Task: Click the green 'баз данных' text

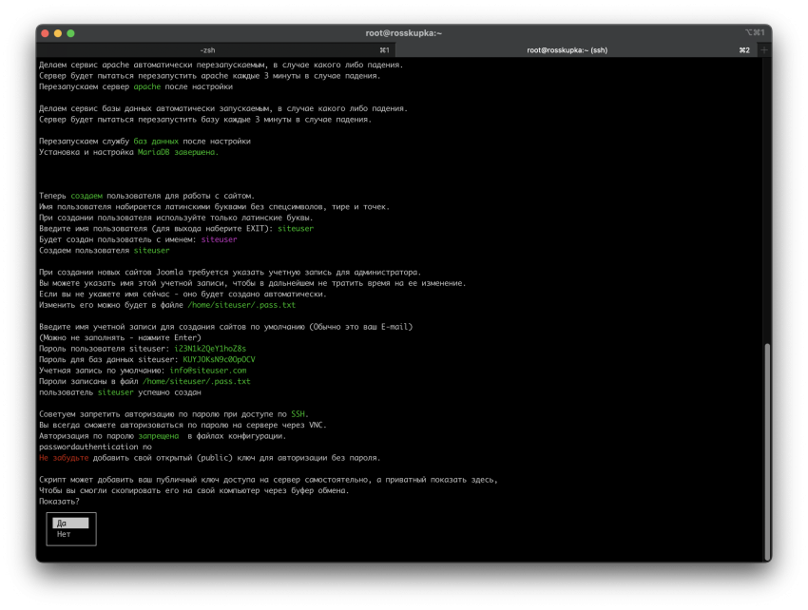Action: pos(156,142)
